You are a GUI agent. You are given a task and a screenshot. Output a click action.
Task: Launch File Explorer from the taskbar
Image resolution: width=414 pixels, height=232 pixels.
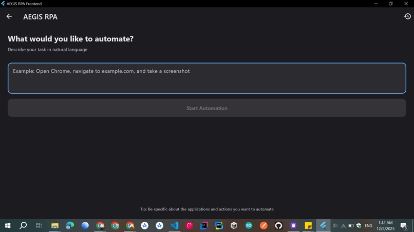click(55, 225)
